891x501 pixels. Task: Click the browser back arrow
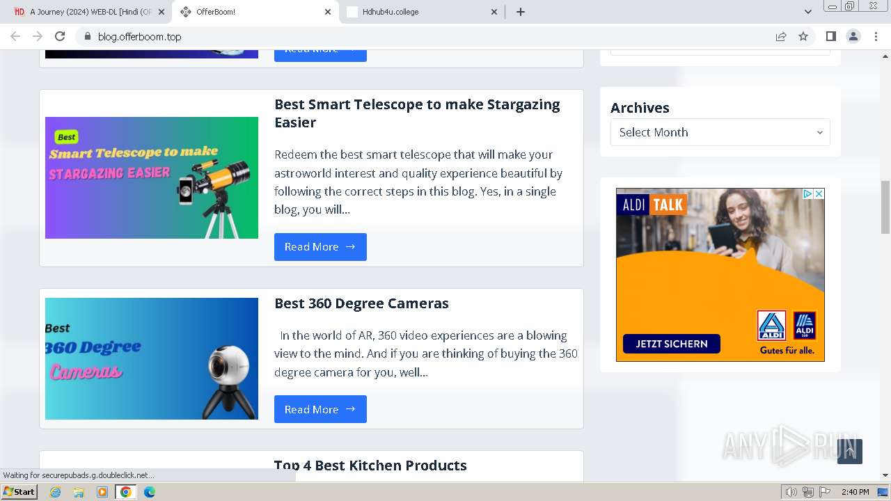15,36
